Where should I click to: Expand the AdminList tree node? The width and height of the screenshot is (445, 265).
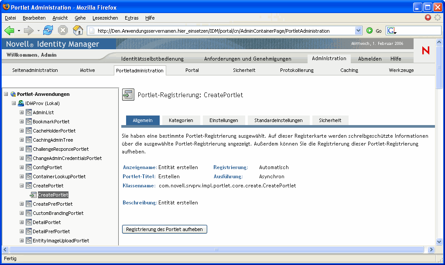coord(21,112)
